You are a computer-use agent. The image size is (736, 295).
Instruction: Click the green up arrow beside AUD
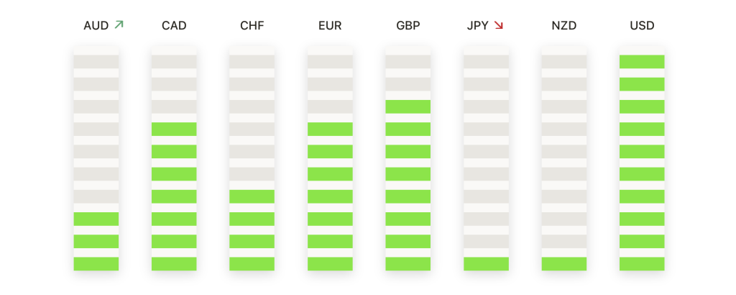coord(119,24)
